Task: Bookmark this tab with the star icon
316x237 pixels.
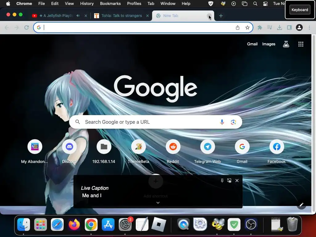Action: pos(247,27)
